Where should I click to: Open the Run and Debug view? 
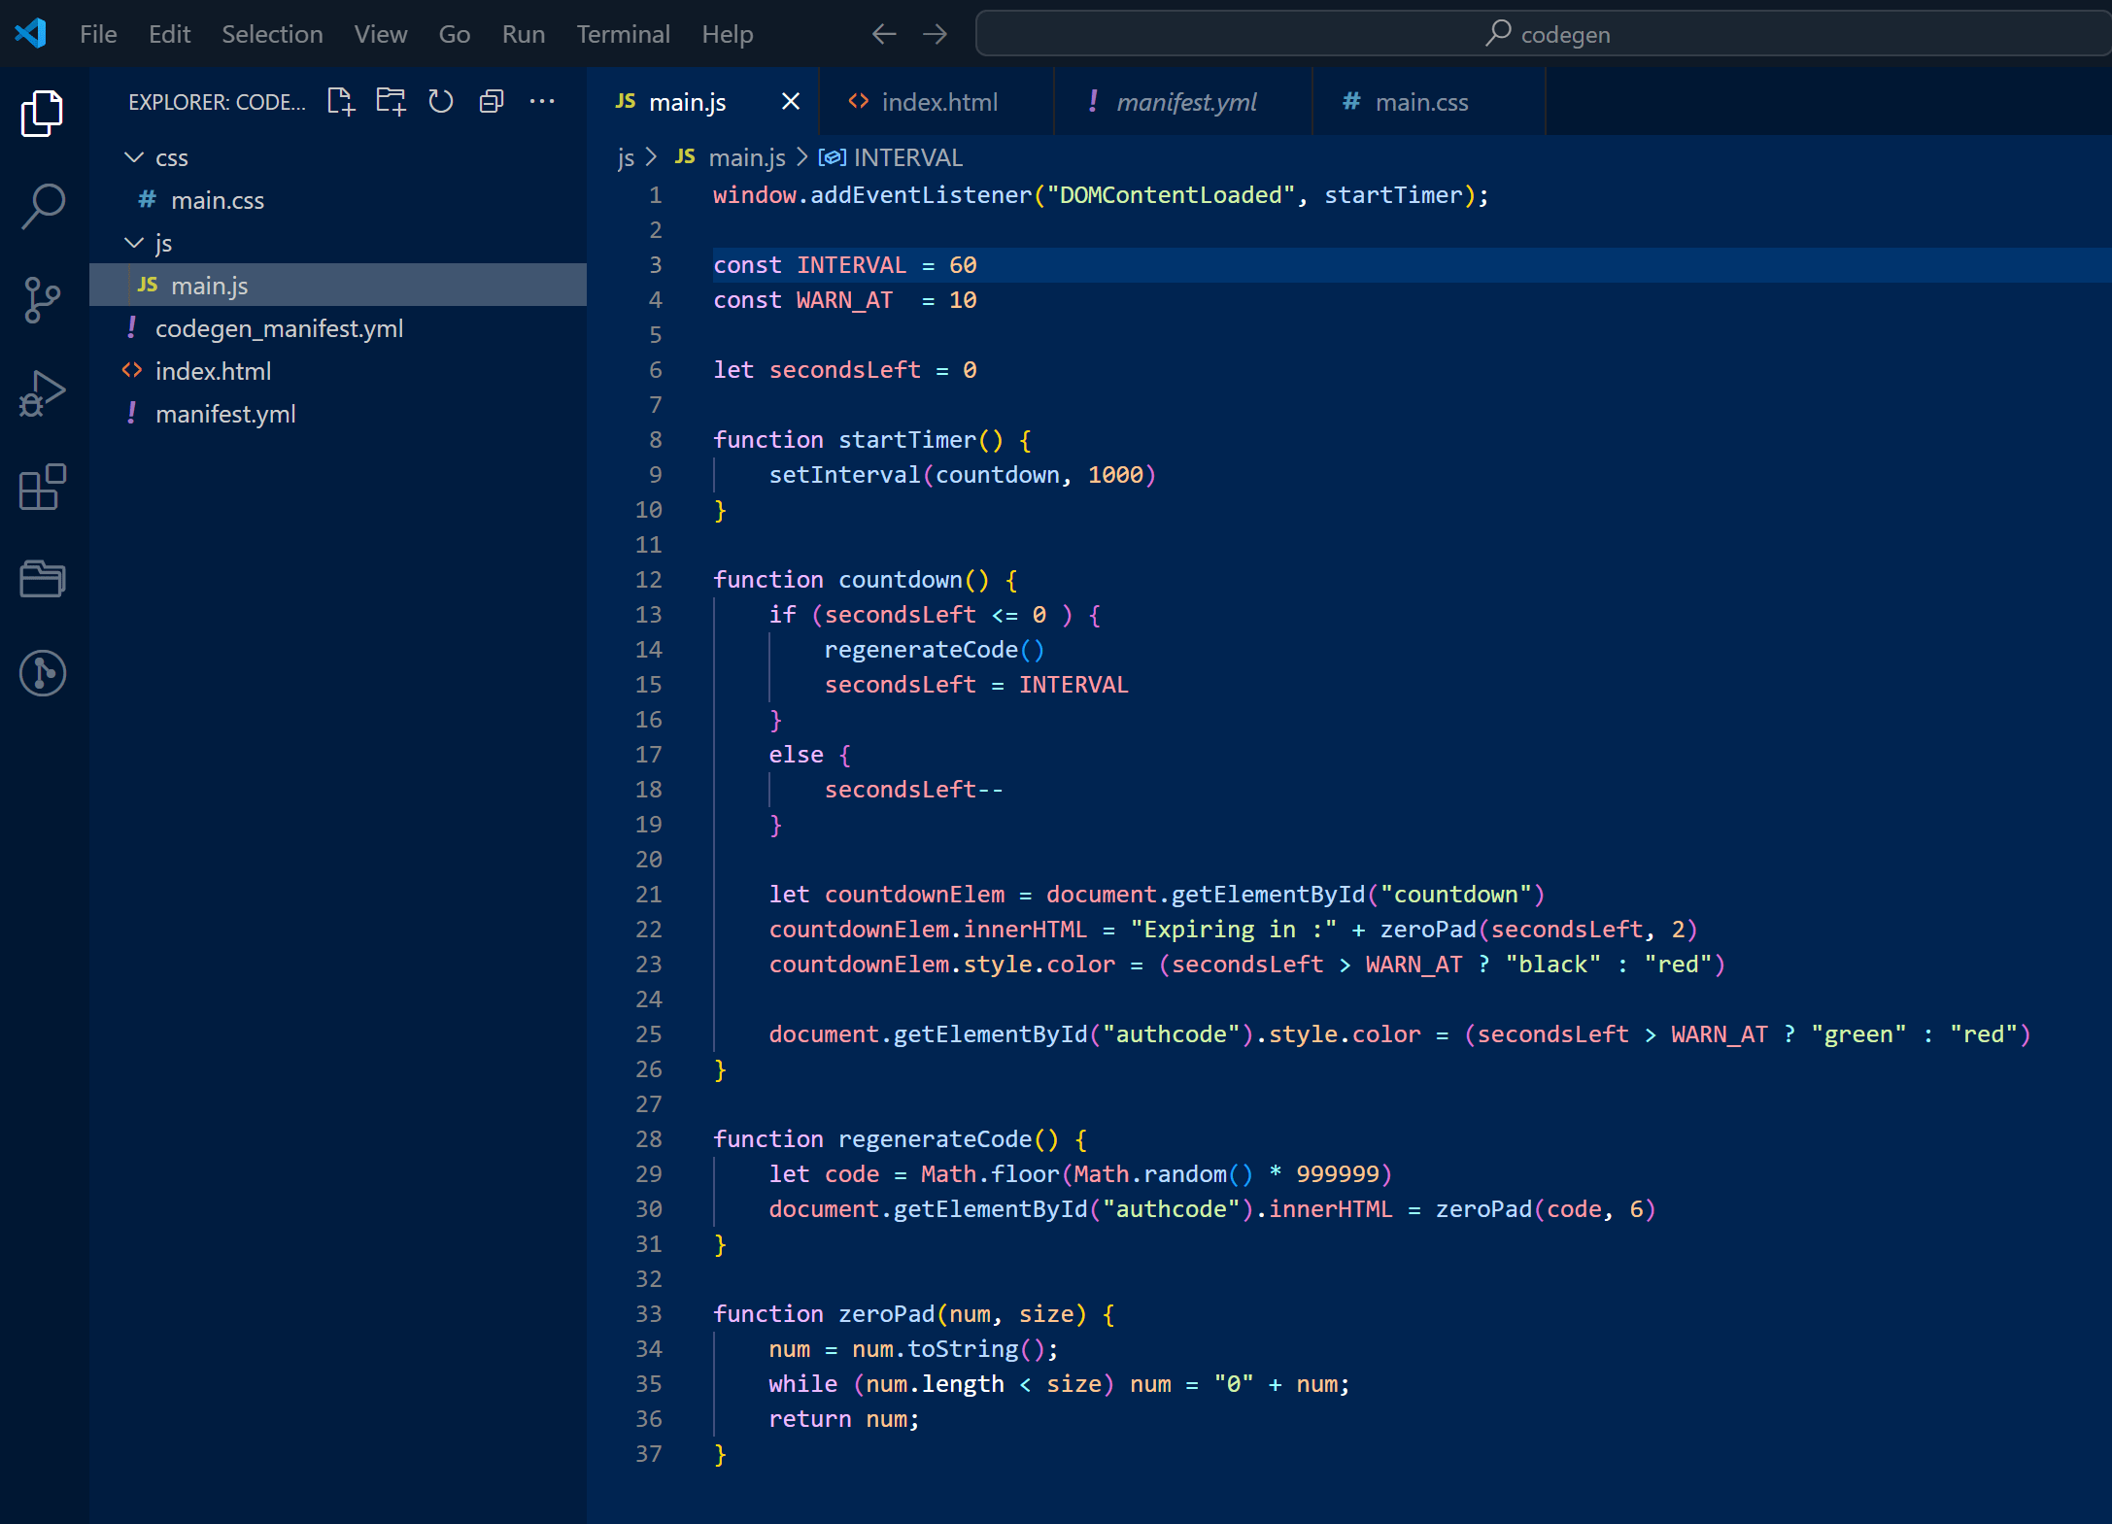41,392
